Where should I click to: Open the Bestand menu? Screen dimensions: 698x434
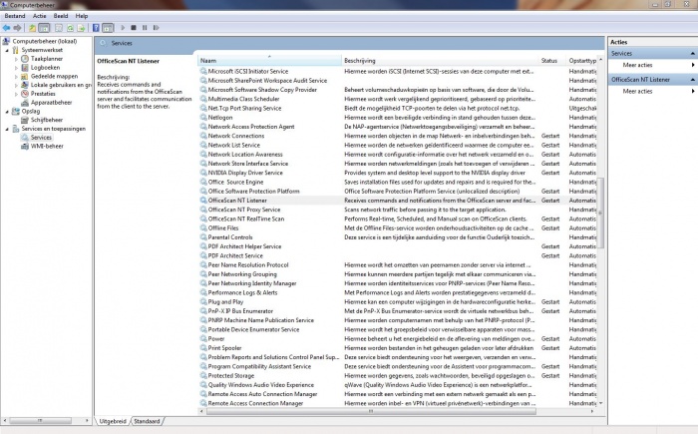[15, 16]
